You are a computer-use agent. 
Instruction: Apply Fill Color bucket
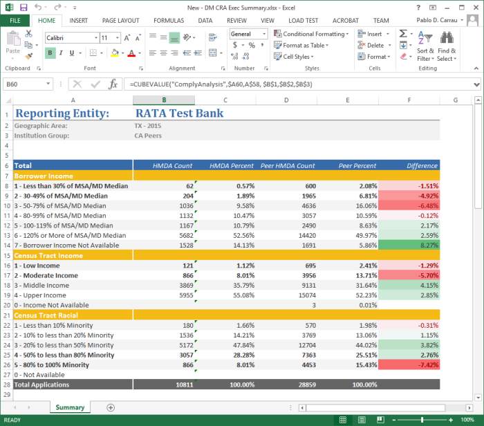[x=115, y=53]
